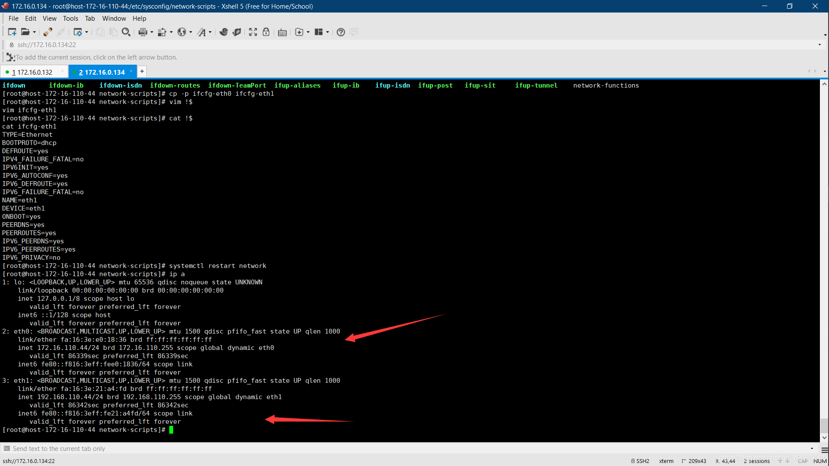Open the compose bar target dropdown
The image size is (829, 466).
(812, 449)
